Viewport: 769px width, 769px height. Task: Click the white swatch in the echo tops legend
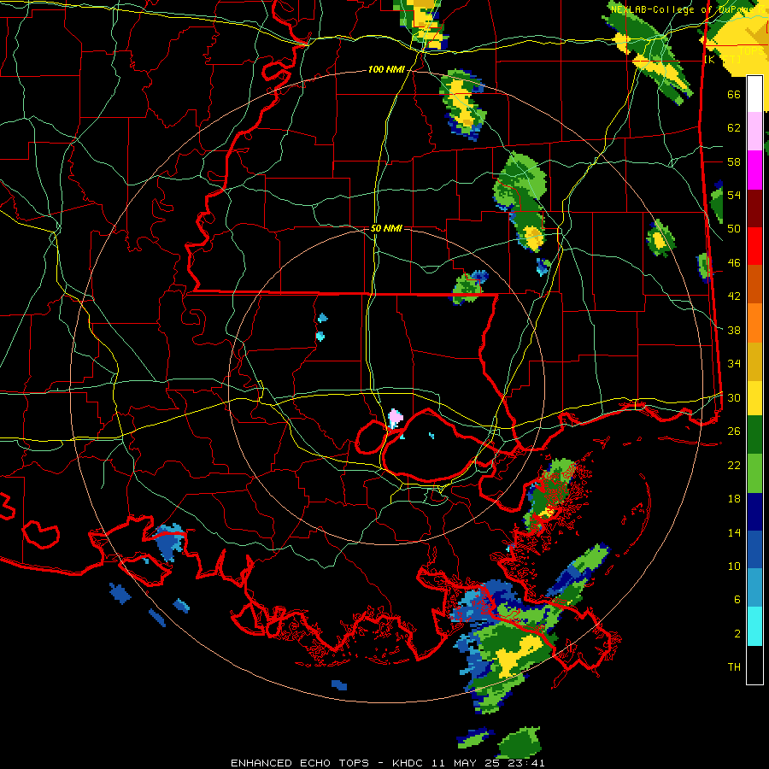[x=754, y=94]
